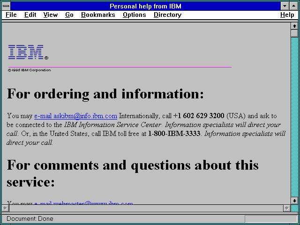Open the Directory menu

pos(167,15)
